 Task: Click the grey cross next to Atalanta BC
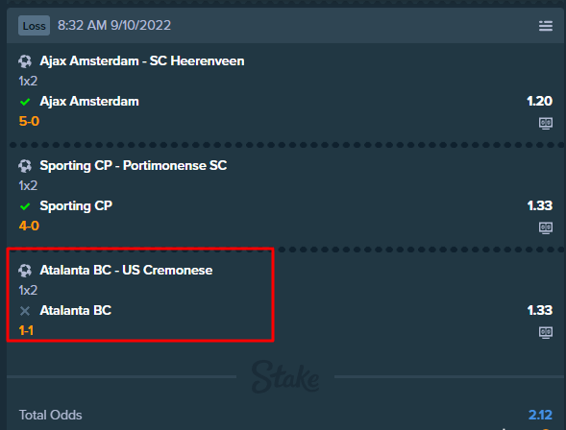pyautogui.click(x=25, y=311)
